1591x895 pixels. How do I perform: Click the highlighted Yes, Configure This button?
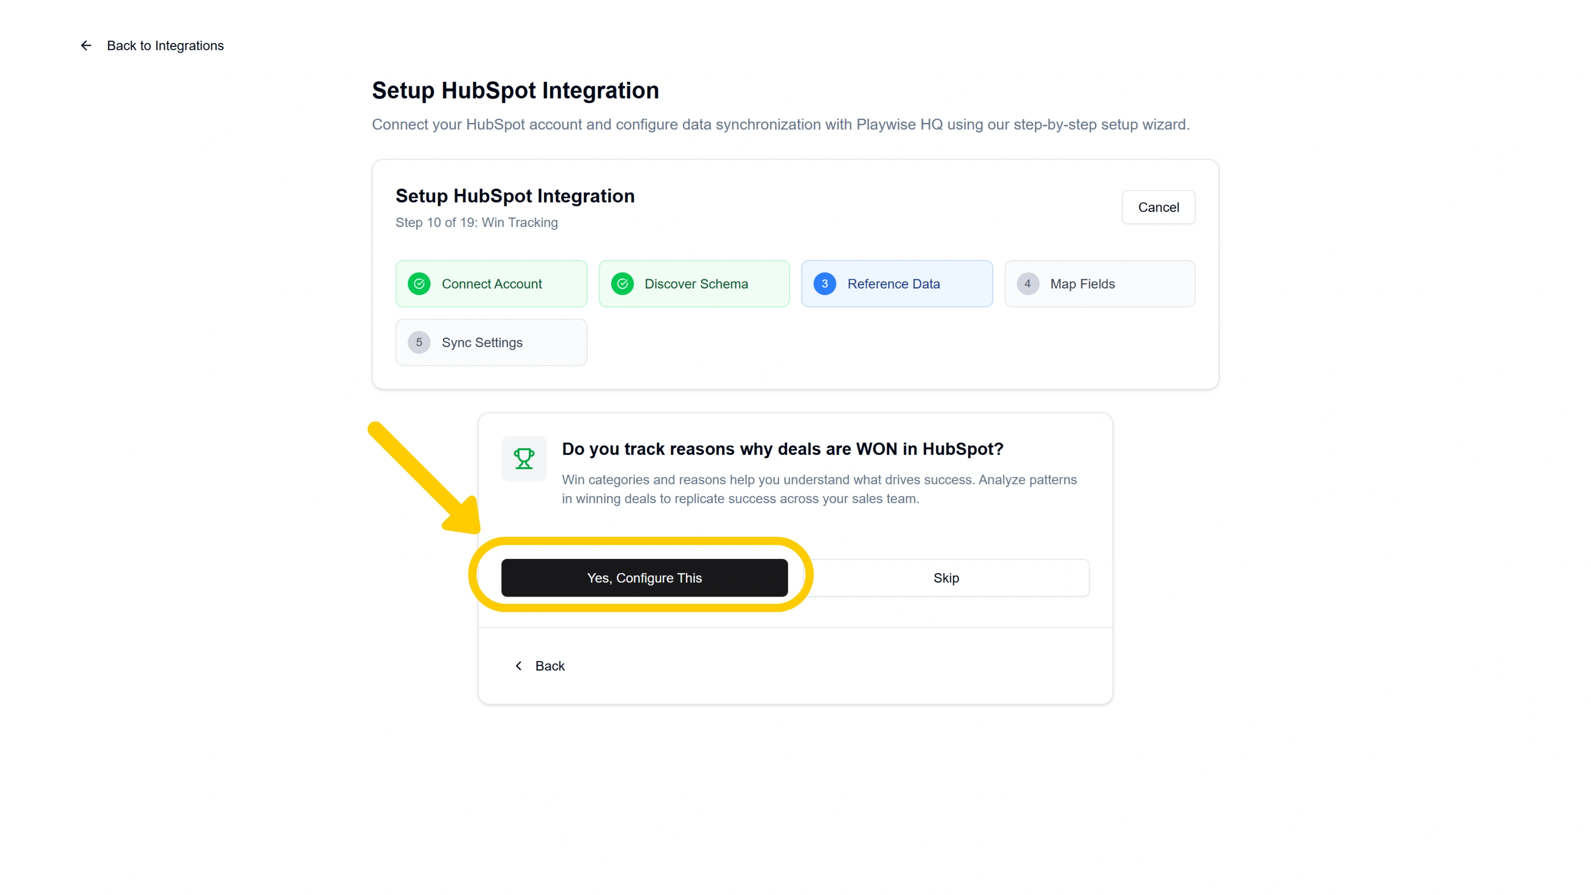pos(644,578)
